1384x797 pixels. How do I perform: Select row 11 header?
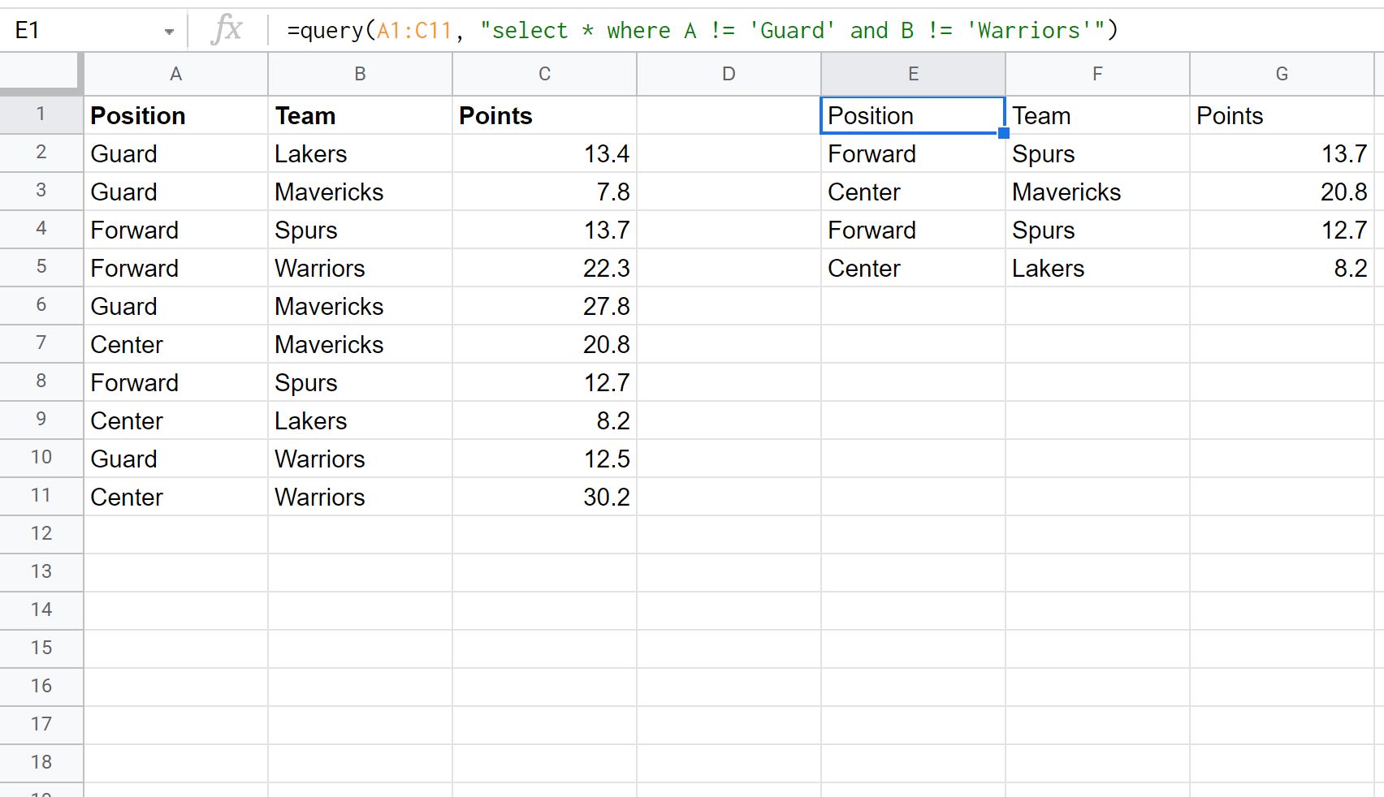tap(41, 496)
